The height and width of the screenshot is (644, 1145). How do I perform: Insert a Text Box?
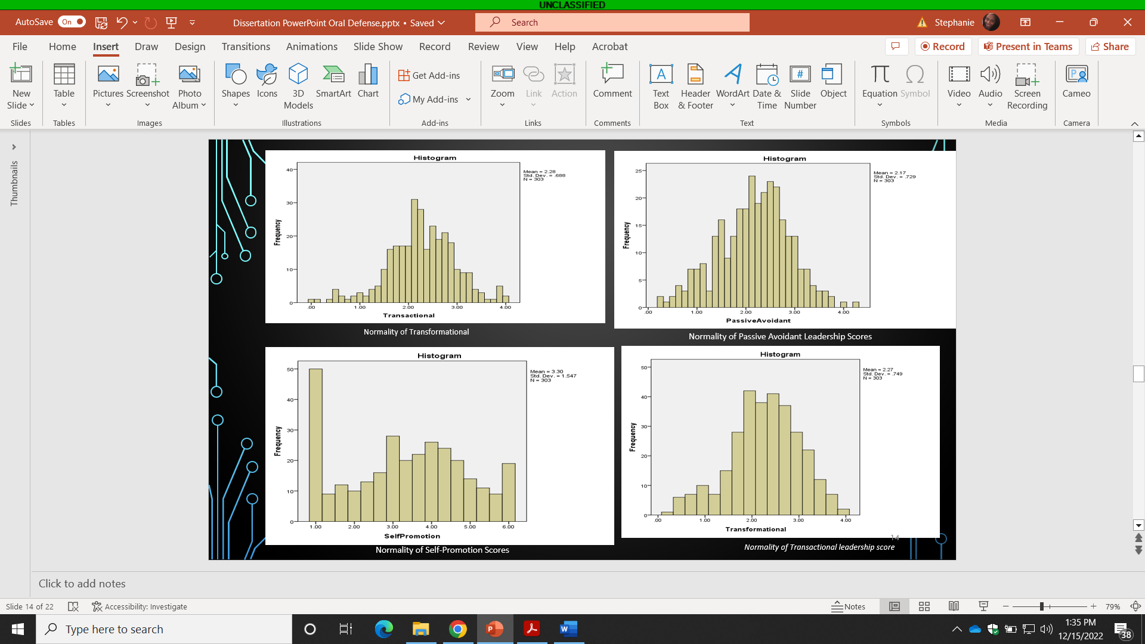pyautogui.click(x=661, y=85)
